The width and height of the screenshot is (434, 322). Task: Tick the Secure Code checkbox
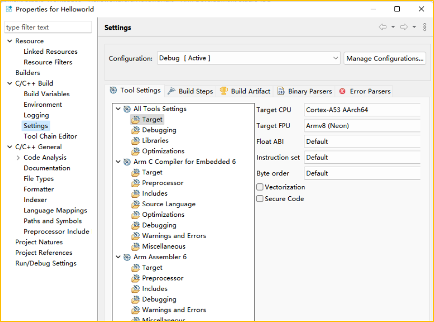260,199
